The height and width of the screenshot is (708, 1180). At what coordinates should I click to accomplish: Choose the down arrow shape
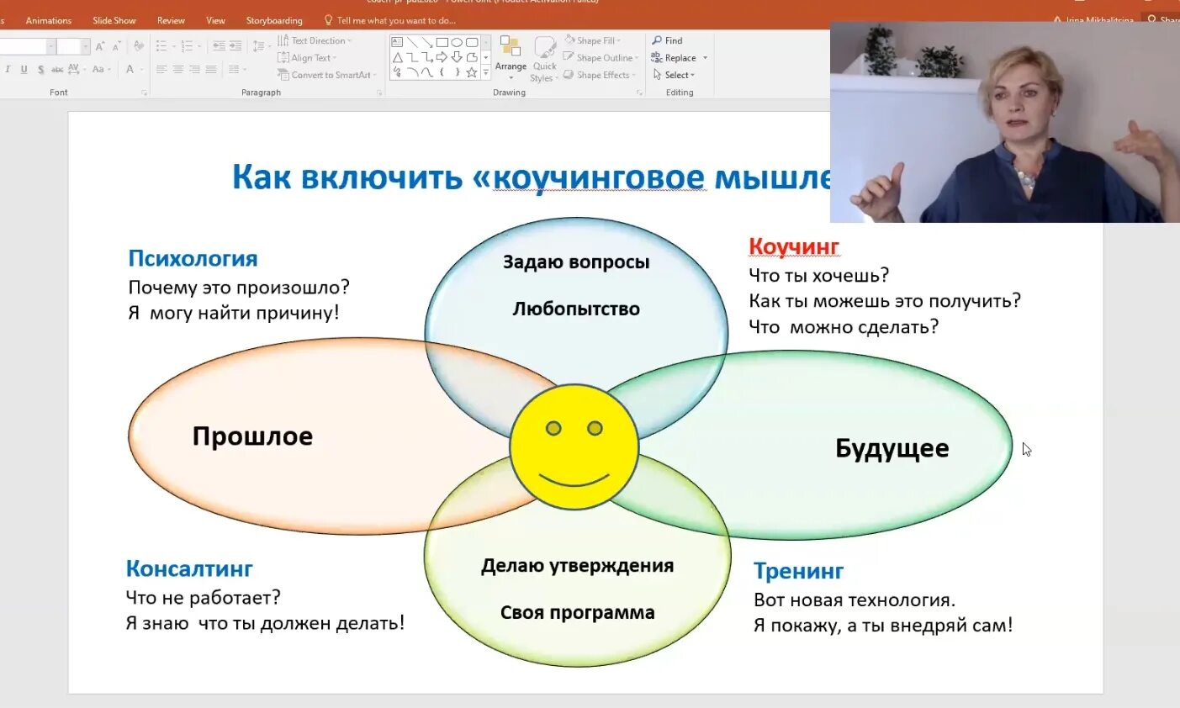coord(457,57)
